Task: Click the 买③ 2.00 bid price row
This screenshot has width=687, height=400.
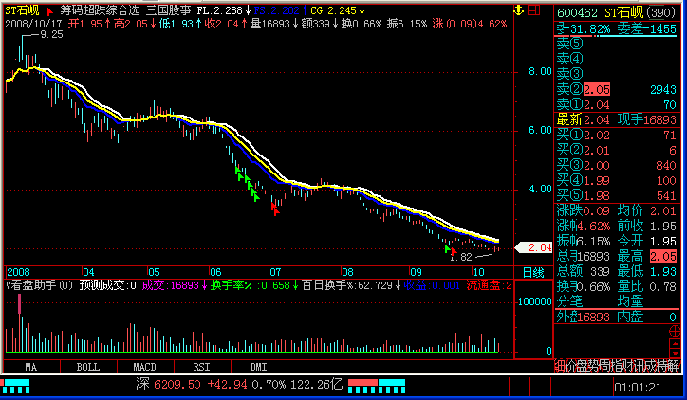Action: (617, 165)
